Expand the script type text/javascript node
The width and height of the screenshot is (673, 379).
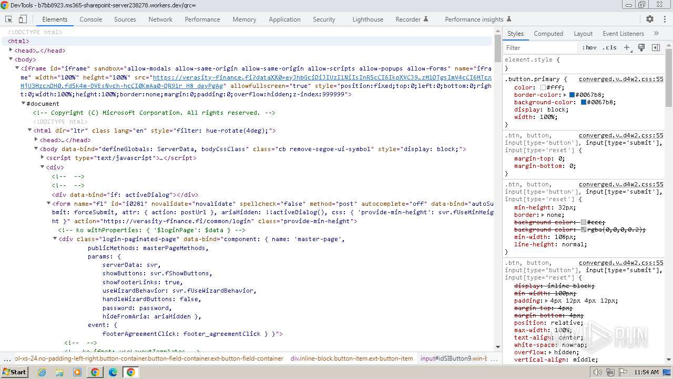[43, 157]
